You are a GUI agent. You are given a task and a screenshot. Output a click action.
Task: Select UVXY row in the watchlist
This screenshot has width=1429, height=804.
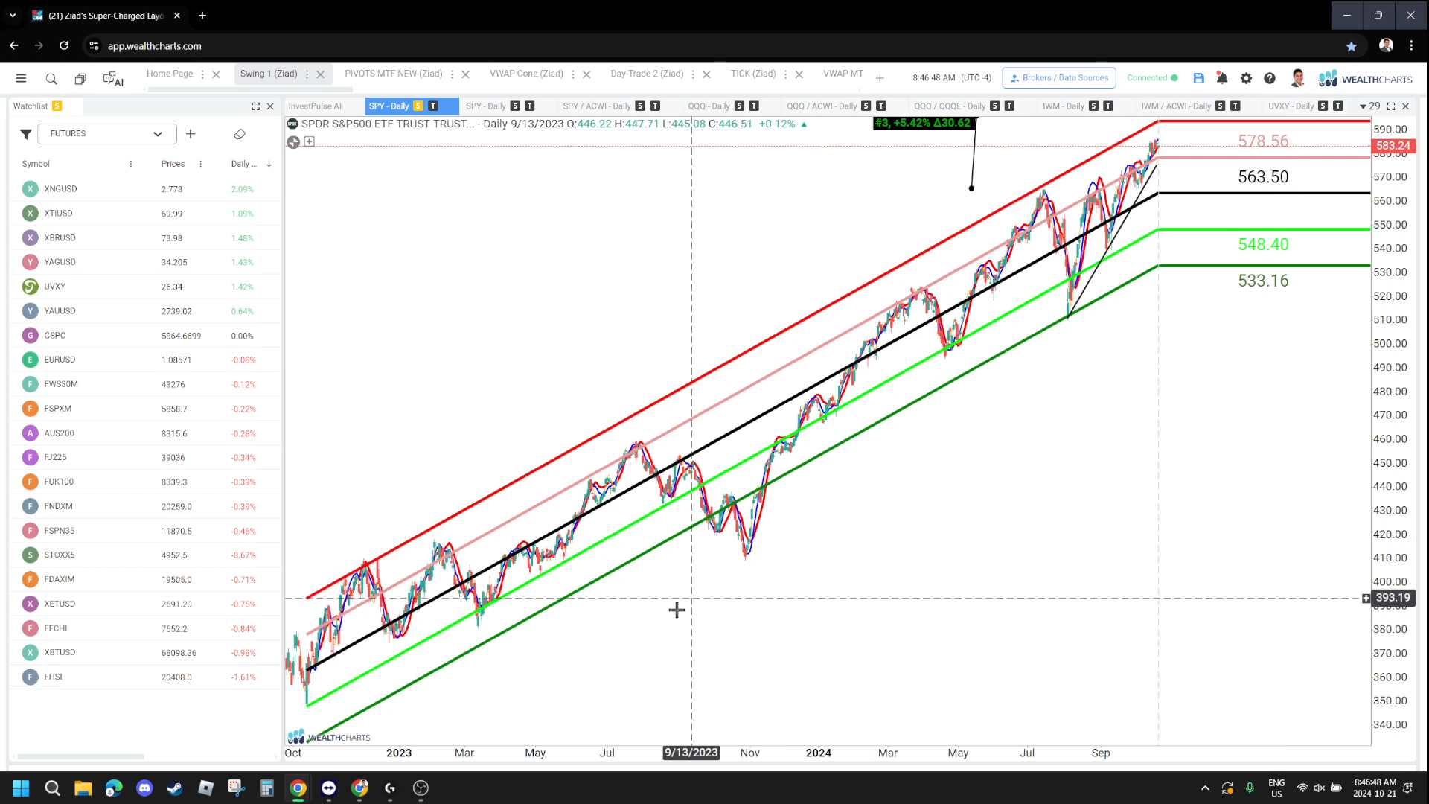coord(145,287)
